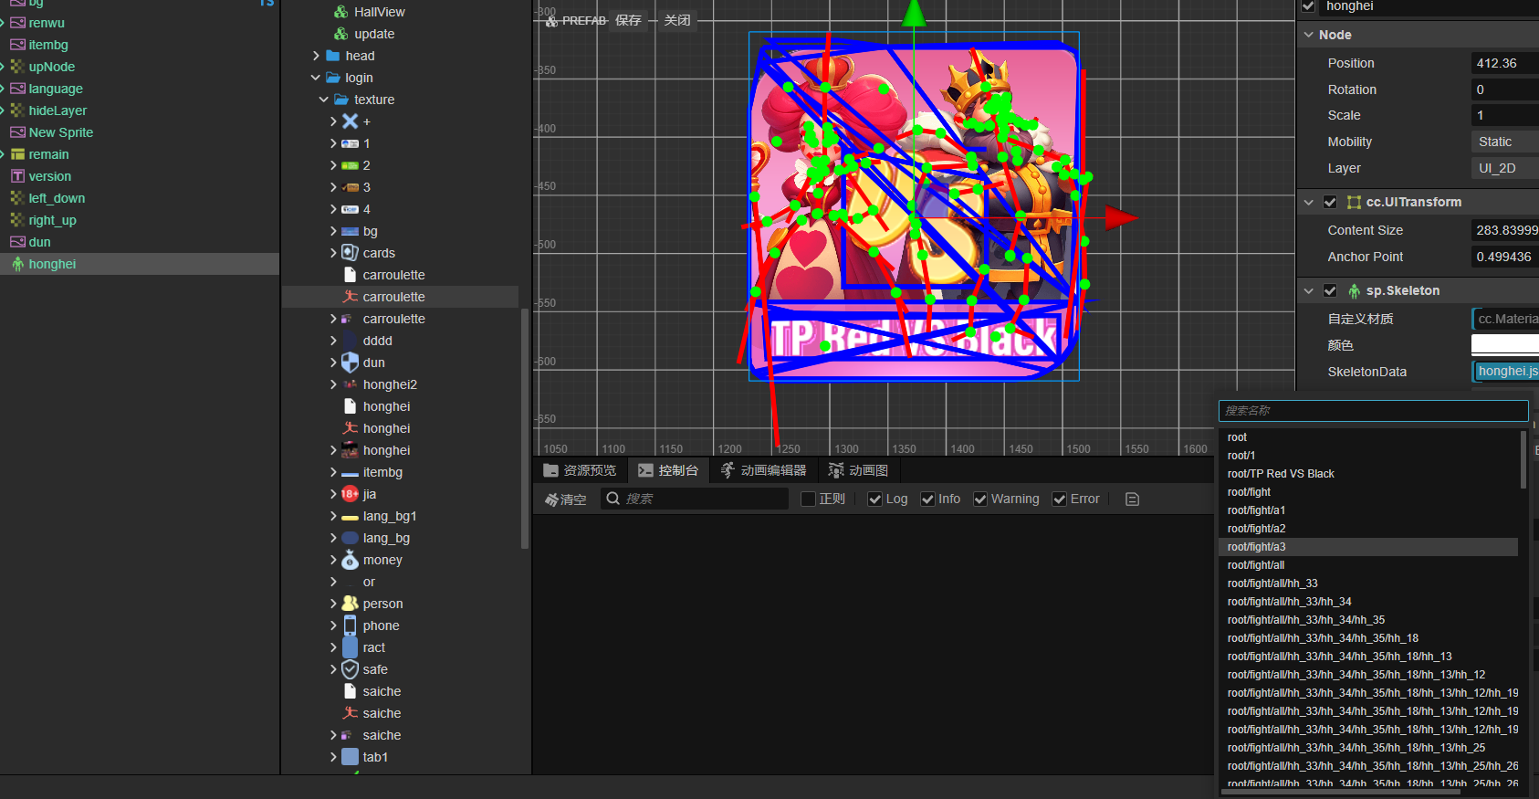Viewport: 1539px width, 799px height.
Task: Click the label icon beside version node
Action: pyautogui.click(x=17, y=176)
